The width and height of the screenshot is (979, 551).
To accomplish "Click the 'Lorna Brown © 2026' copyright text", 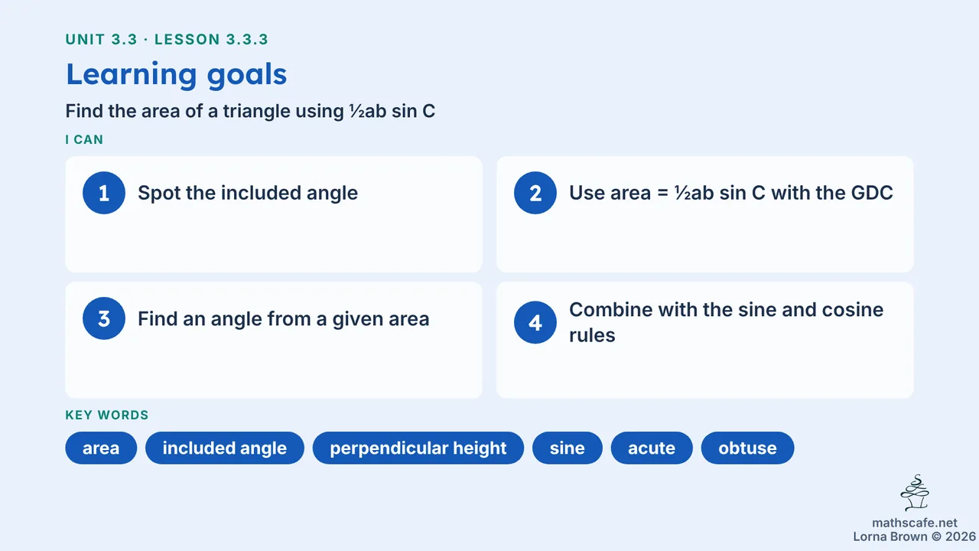I will click(915, 537).
